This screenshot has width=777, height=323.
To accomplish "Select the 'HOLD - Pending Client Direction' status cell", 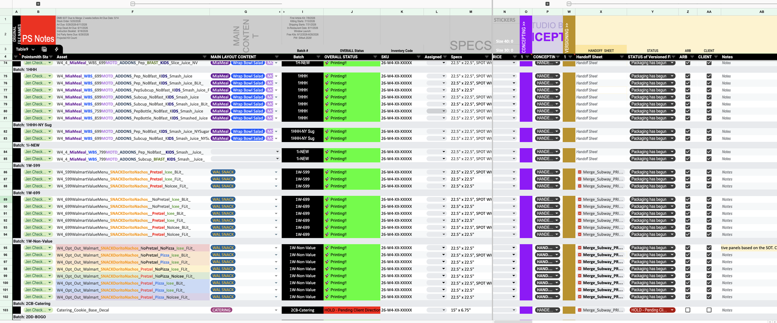I will tap(352, 310).
